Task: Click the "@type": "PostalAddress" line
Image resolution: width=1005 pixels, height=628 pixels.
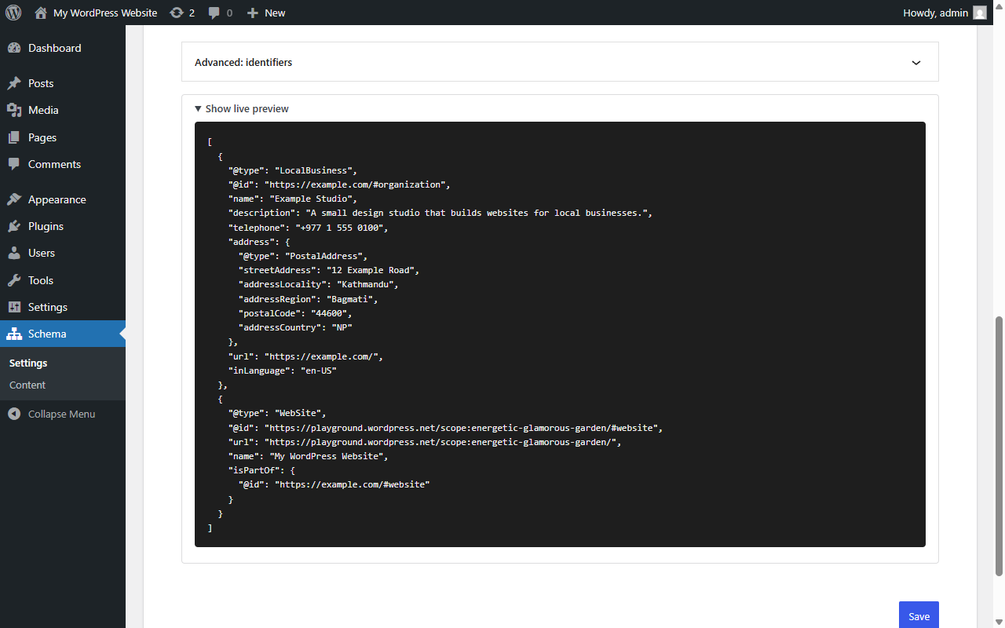Action: pyautogui.click(x=303, y=256)
